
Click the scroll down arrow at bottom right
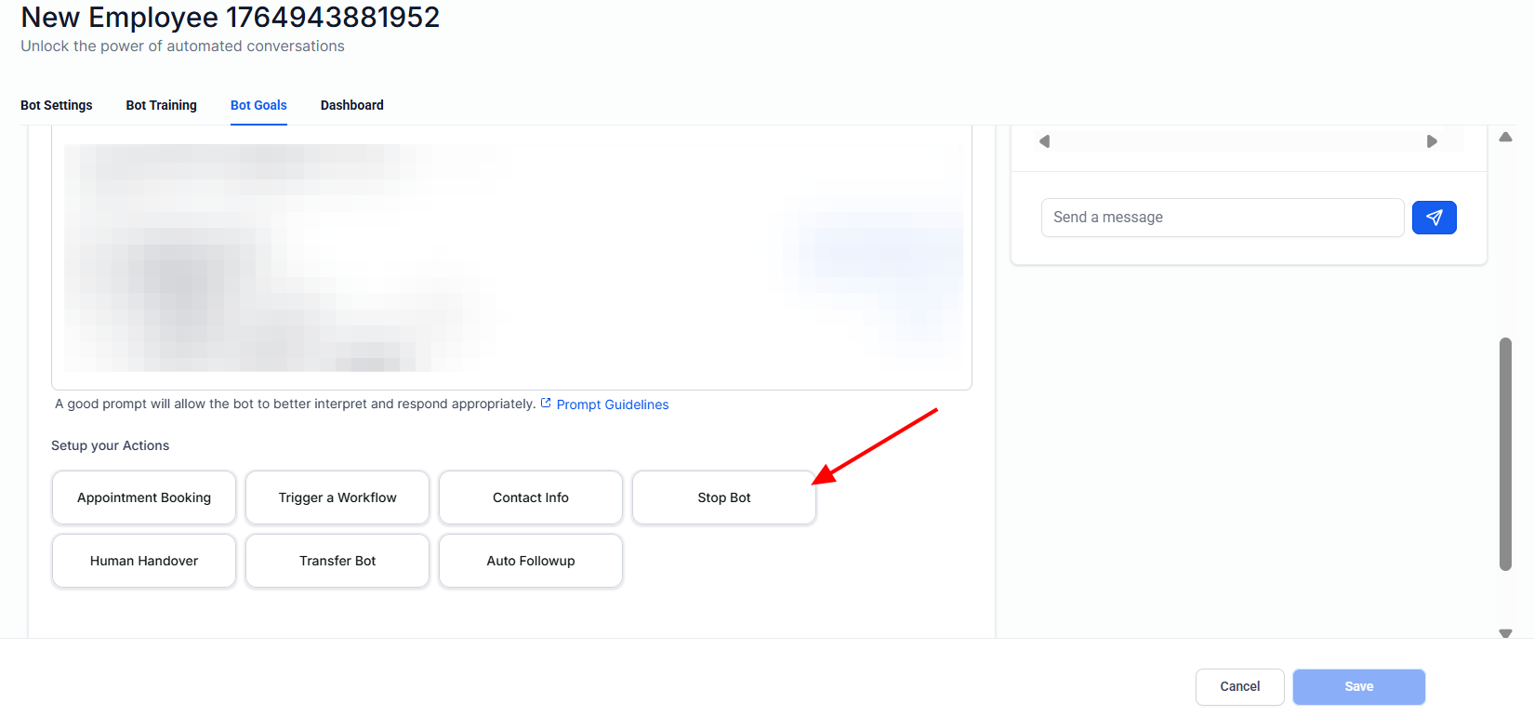coord(1505,633)
